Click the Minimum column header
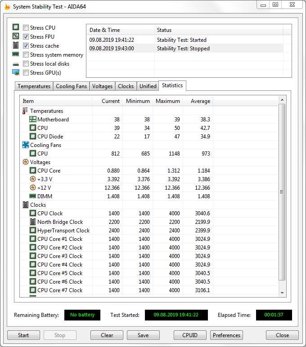The height and width of the screenshot is (347, 306). (137, 101)
